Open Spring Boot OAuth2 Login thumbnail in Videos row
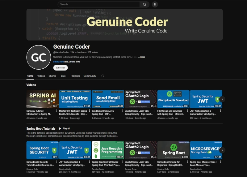The image size is (247, 177). (x=141, y=99)
